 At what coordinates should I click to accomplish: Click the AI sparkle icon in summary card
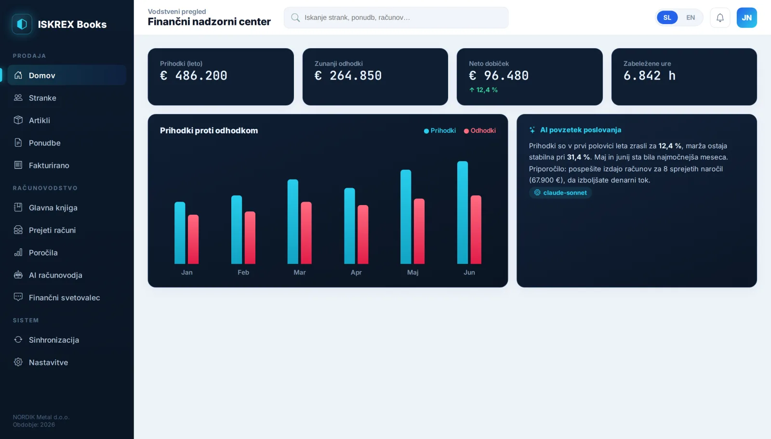point(532,130)
